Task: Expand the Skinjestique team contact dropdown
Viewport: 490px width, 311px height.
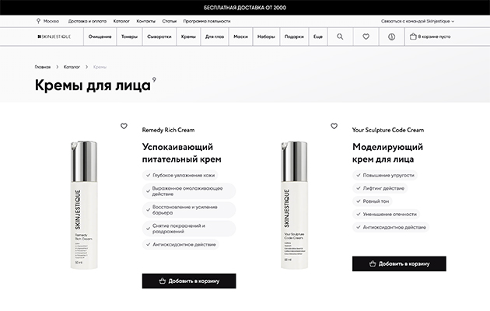Action: tap(418, 21)
